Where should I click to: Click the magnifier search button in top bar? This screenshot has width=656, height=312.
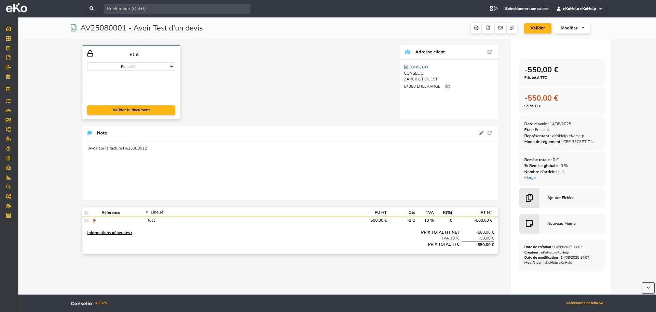click(92, 9)
